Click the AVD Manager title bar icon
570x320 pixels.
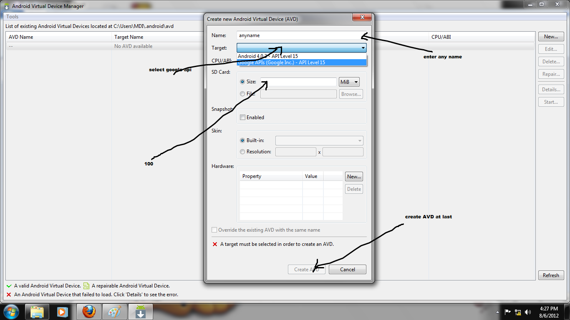pyautogui.click(x=7, y=6)
